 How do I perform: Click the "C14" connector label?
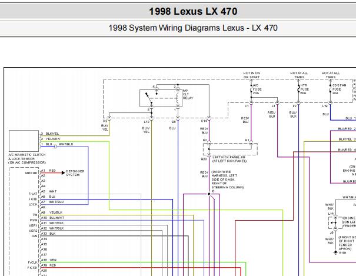204,121
